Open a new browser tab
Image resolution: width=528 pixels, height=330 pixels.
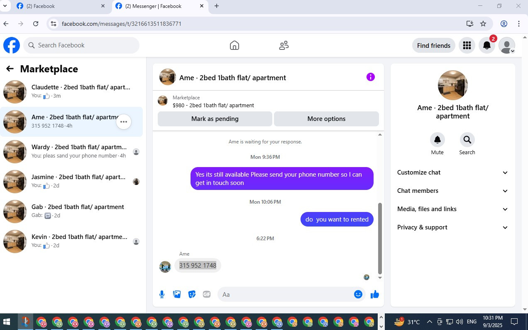pos(217,6)
